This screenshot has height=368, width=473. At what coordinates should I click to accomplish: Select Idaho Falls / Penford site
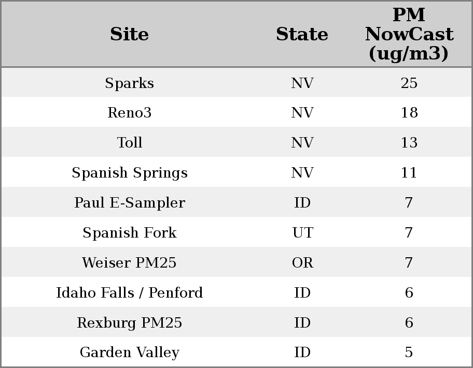129,293
